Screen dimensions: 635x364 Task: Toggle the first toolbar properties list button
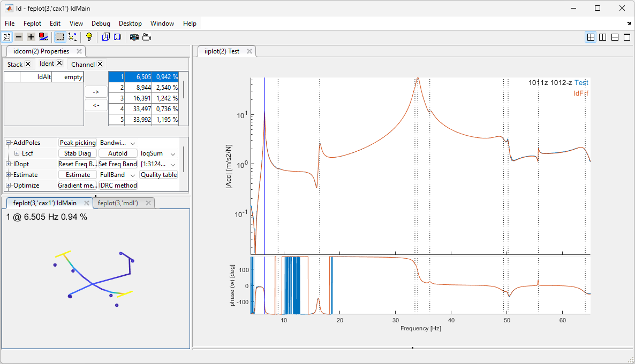pos(7,37)
